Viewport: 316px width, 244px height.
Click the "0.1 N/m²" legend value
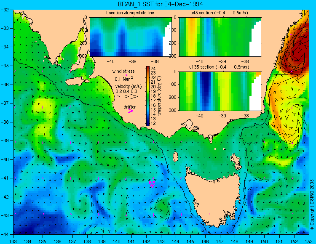124,79
